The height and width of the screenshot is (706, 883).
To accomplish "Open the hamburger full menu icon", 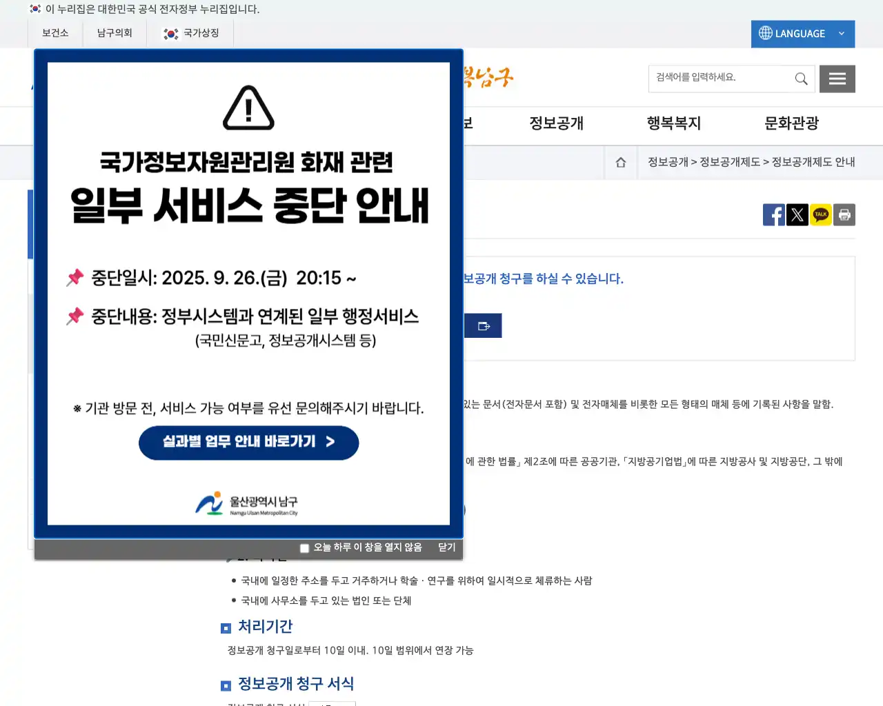I will [x=837, y=79].
